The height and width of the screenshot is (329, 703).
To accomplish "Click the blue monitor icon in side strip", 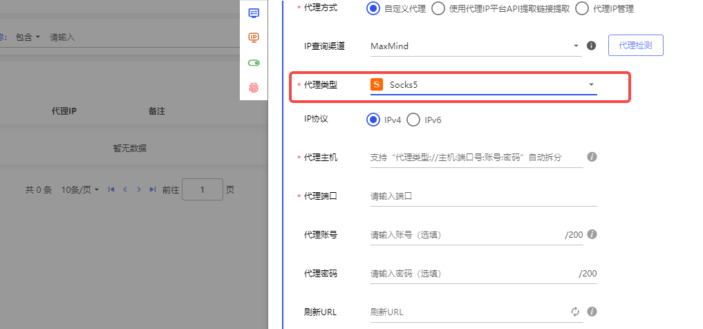I will point(254,13).
